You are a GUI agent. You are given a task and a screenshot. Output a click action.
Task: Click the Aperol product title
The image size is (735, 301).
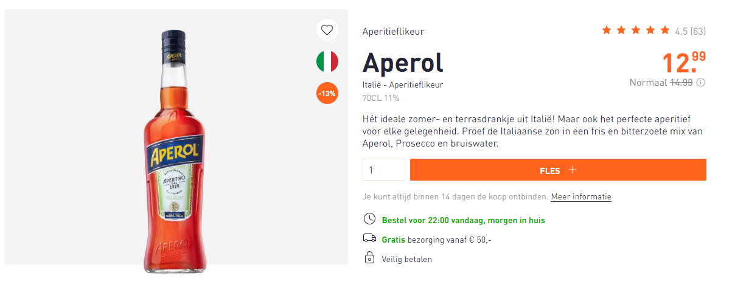[403, 63]
